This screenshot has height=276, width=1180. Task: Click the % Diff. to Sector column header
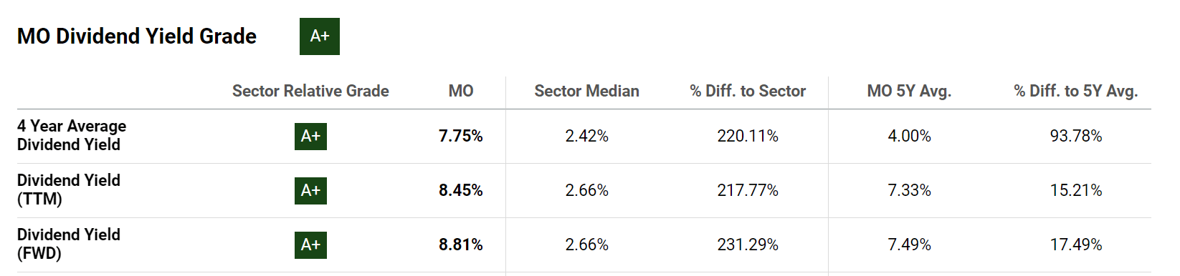pos(748,91)
